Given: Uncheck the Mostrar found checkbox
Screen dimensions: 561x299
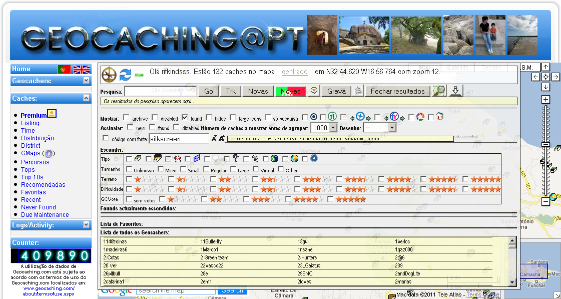Looking at the screenshot, I should (x=185, y=117).
